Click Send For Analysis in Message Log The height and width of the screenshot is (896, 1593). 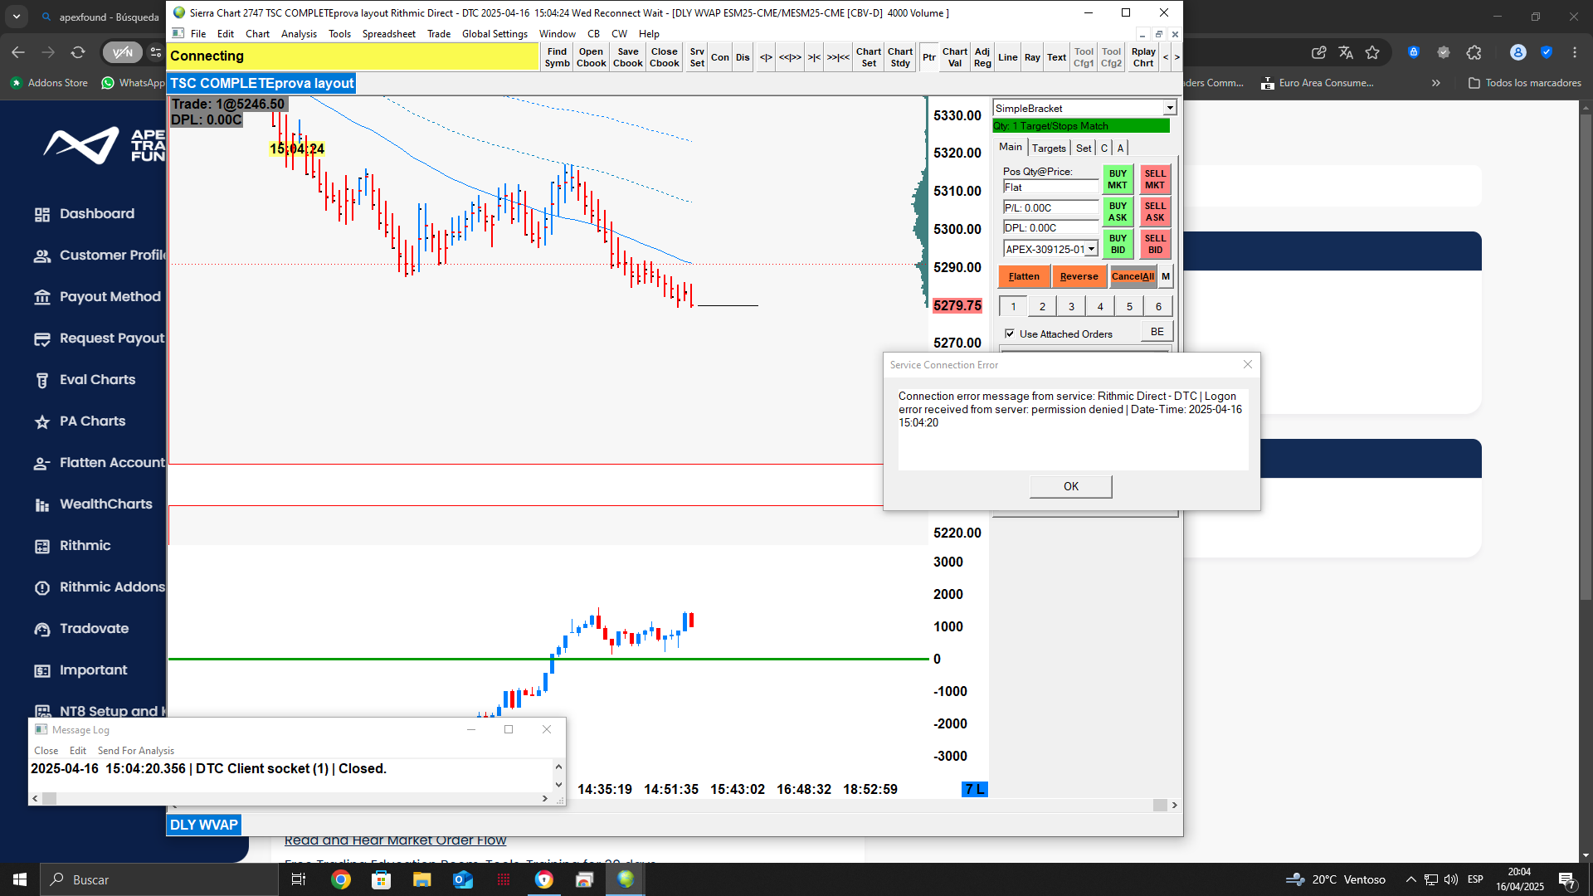pos(136,751)
